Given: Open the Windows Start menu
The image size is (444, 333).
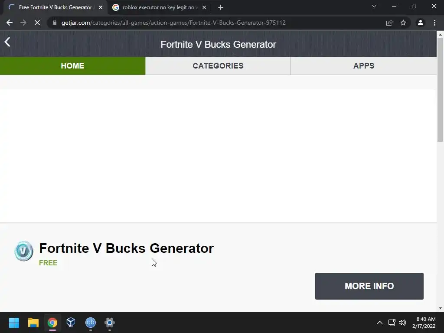Looking at the screenshot, I should click(x=14, y=323).
